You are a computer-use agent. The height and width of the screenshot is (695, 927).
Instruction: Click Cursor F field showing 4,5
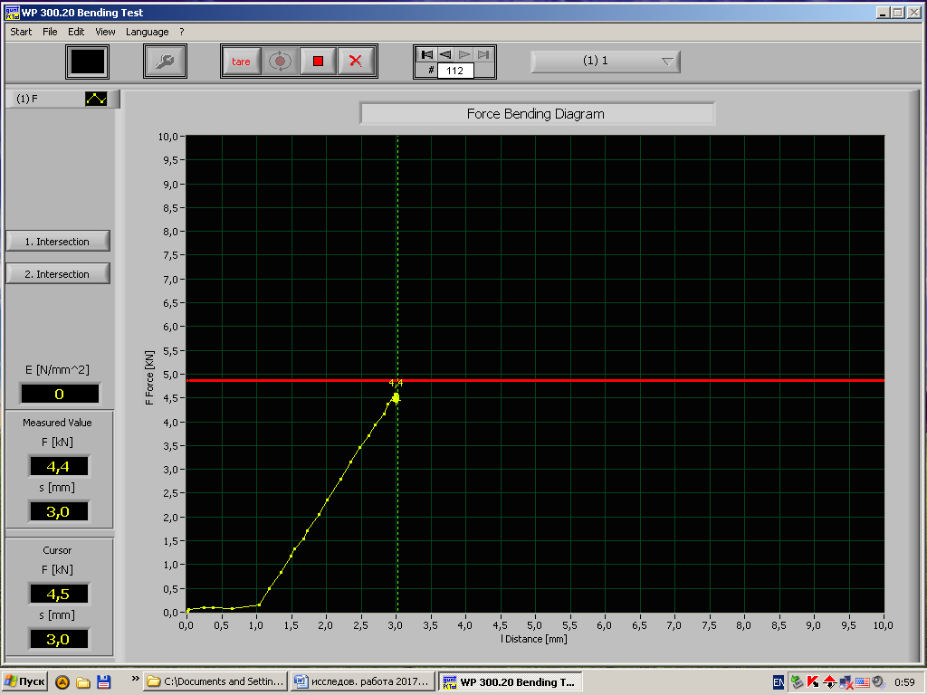tap(59, 594)
